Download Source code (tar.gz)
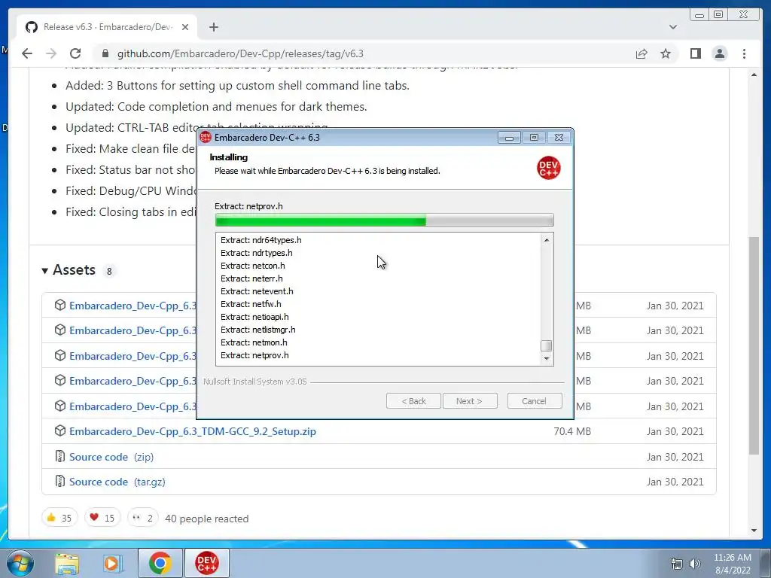Image resolution: width=771 pixels, height=578 pixels. pyautogui.click(x=117, y=482)
